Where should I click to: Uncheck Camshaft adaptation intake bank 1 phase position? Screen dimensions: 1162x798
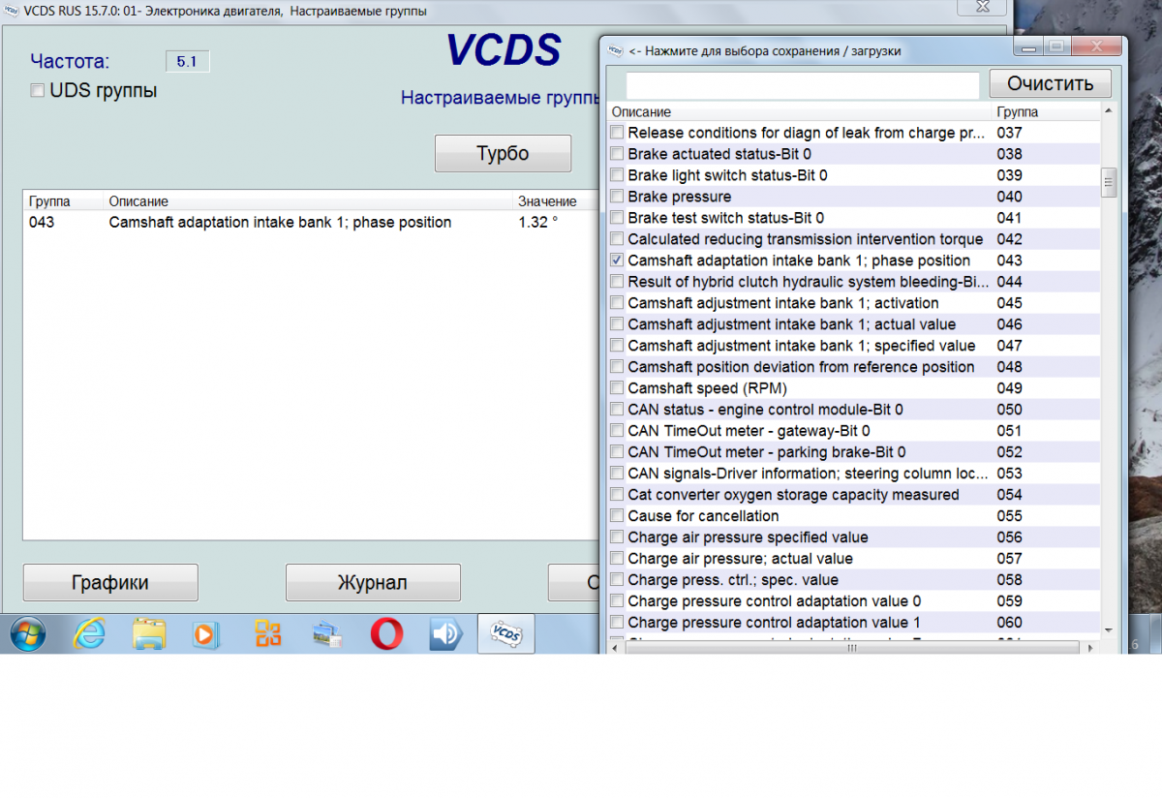point(617,261)
